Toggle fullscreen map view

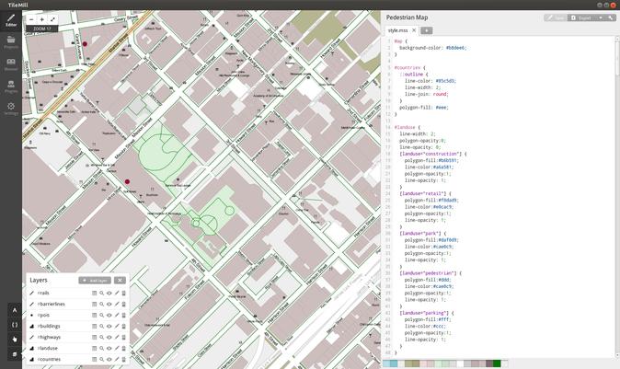(52, 19)
